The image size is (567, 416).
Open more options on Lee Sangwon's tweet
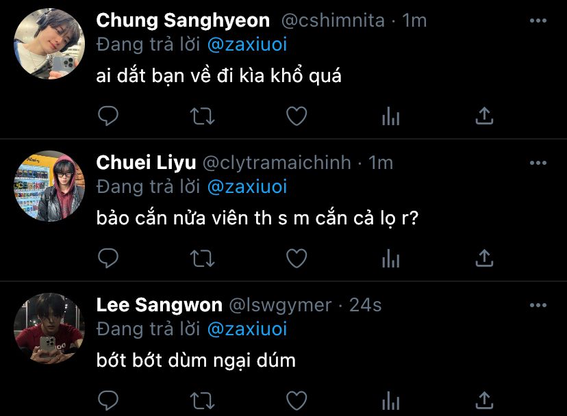[538, 305]
